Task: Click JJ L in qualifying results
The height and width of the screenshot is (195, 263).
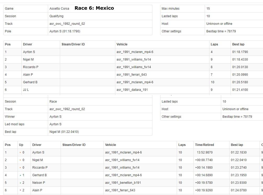Action: (26, 90)
